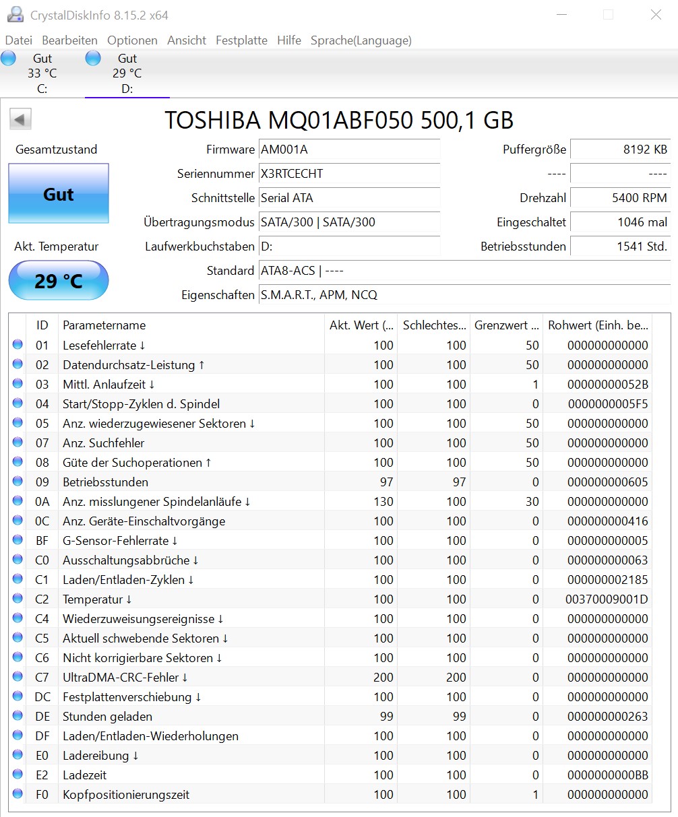Image resolution: width=678 pixels, height=817 pixels.
Task: Click the CrystalDiskInfo app icon in title bar
Action: [15, 14]
